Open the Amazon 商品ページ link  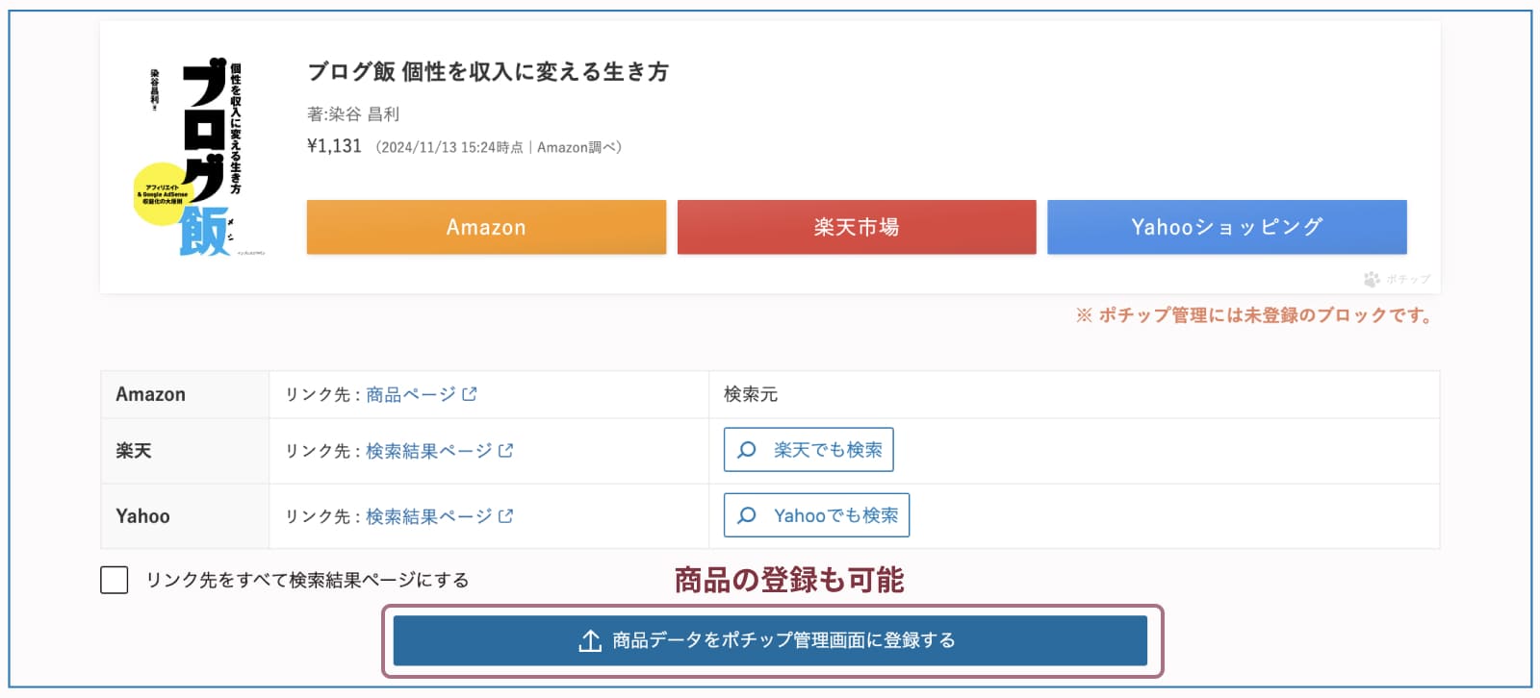[x=422, y=394]
